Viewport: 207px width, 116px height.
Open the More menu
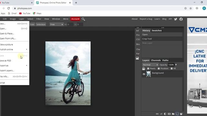(66, 19)
